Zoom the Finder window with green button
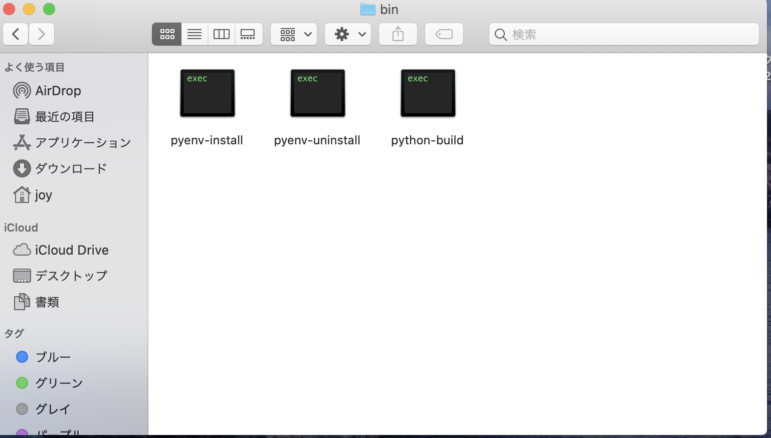 [49, 9]
